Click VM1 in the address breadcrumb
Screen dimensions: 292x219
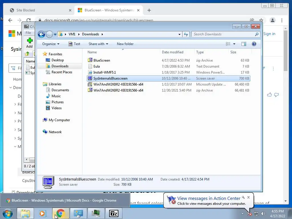tap(72, 34)
